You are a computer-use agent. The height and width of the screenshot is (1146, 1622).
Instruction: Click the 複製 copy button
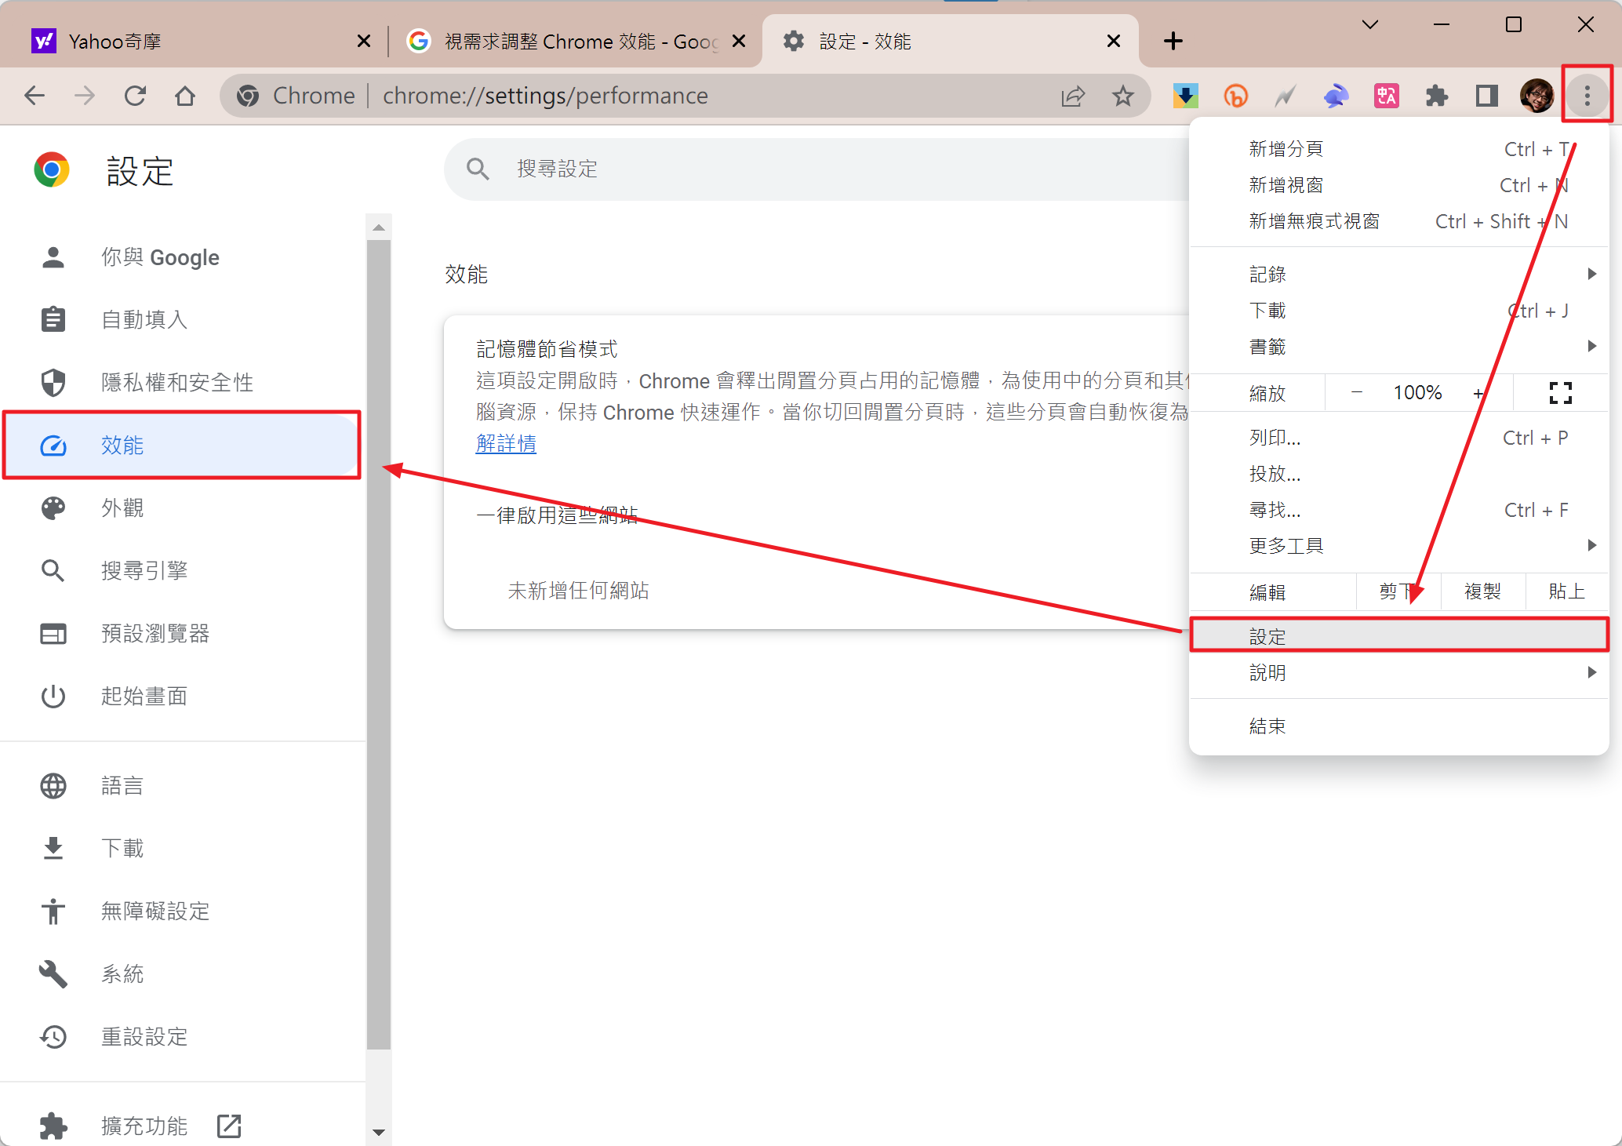(x=1482, y=591)
